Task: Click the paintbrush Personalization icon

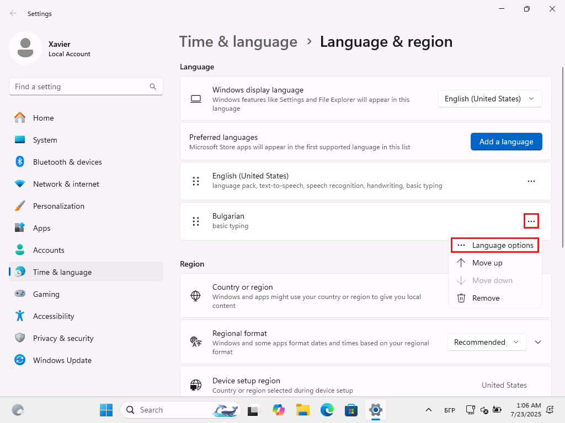Action: [x=20, y=206]
